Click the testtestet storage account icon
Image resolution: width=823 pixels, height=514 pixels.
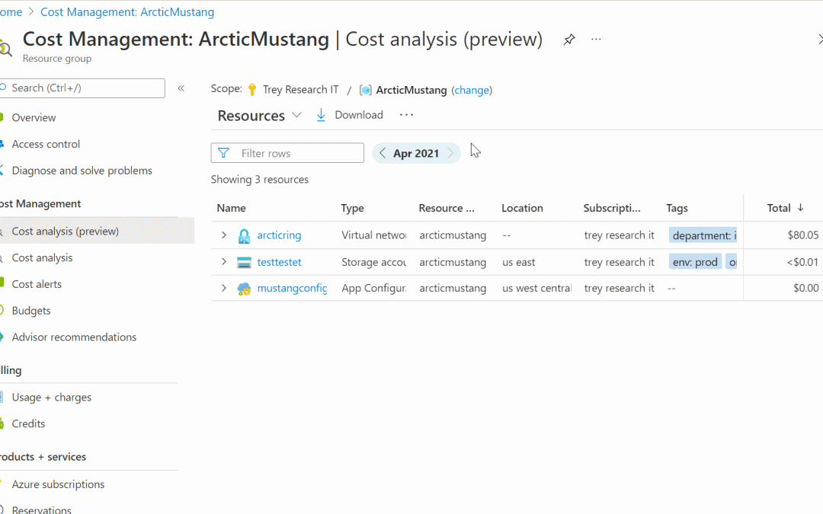[244, 262]
